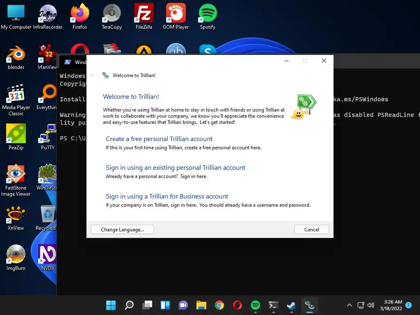Launch WinDirStat desktop shortcut

pyautogui.click(x=47, y=177)
